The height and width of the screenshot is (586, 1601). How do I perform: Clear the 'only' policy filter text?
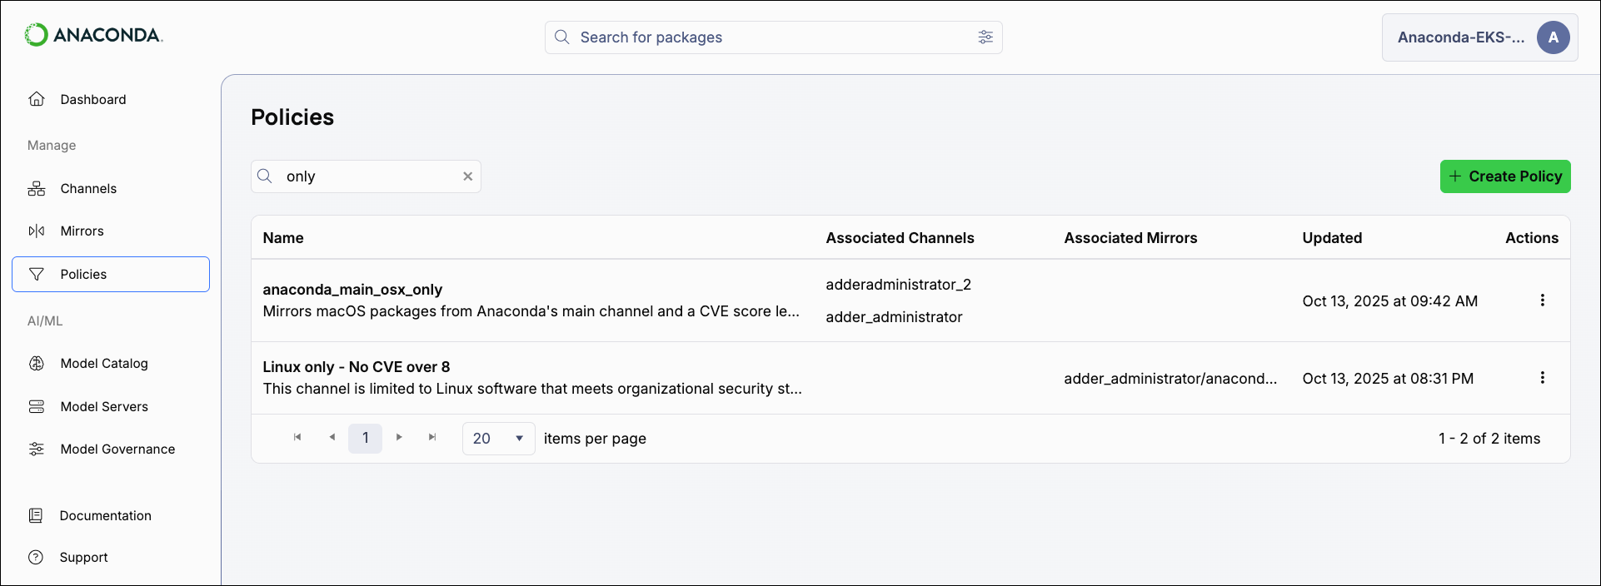468,176
